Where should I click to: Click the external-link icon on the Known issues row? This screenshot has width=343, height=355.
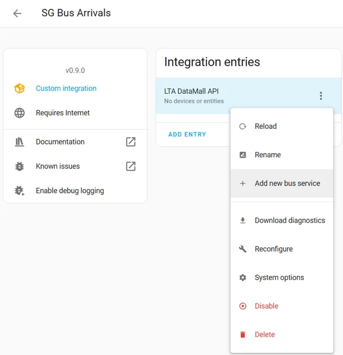130,166
